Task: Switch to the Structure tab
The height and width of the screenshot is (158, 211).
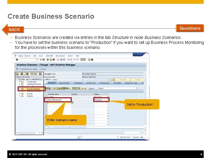Action: pos(52,83)
